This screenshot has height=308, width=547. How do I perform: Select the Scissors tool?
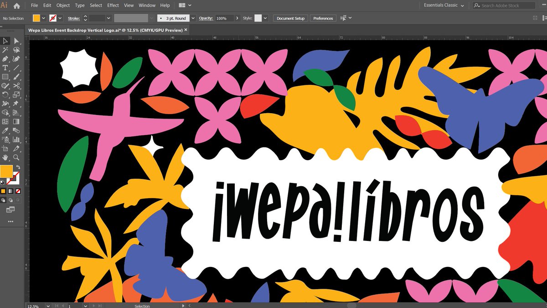[x=16, y=85]
